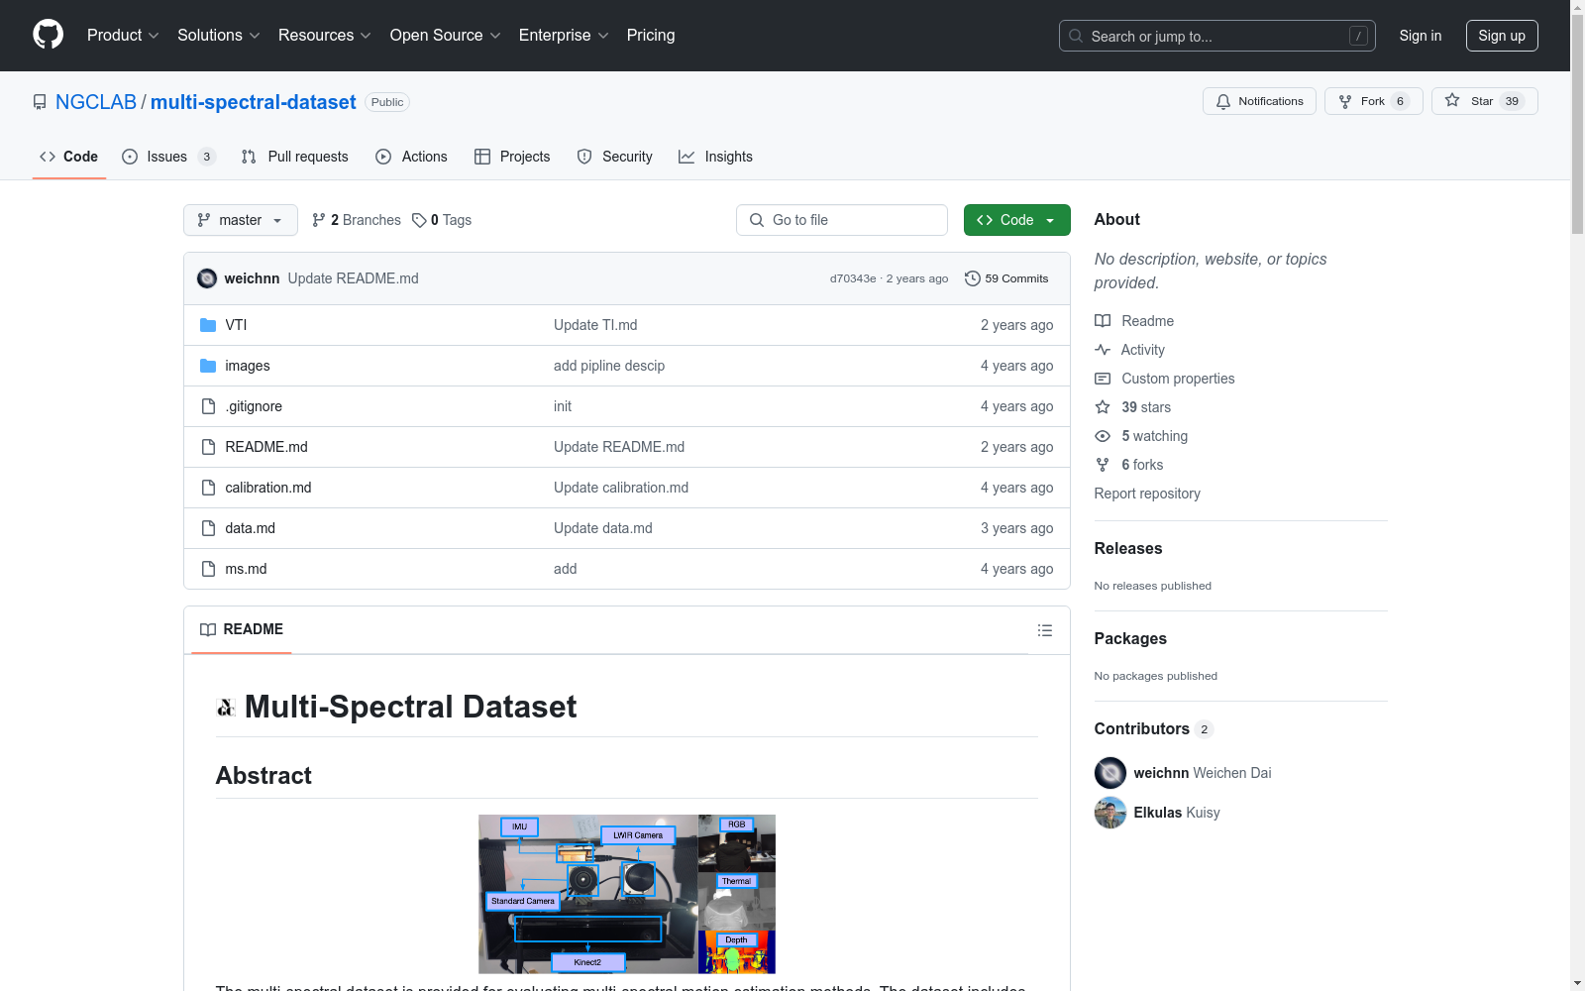1585x991 pixels.
Task: Open 'Update TI.md' commit message
Action: click(x=595, y=325)
